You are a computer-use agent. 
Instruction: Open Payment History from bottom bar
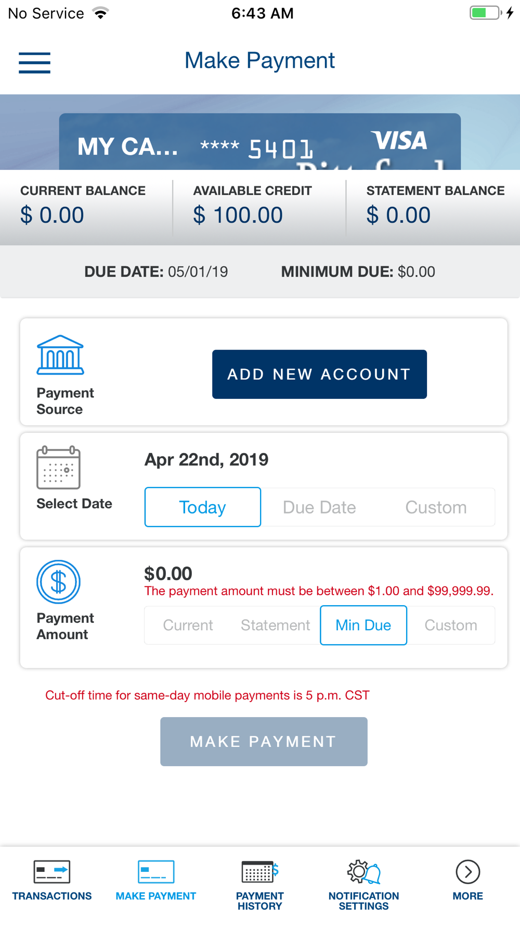click(260, 884)
